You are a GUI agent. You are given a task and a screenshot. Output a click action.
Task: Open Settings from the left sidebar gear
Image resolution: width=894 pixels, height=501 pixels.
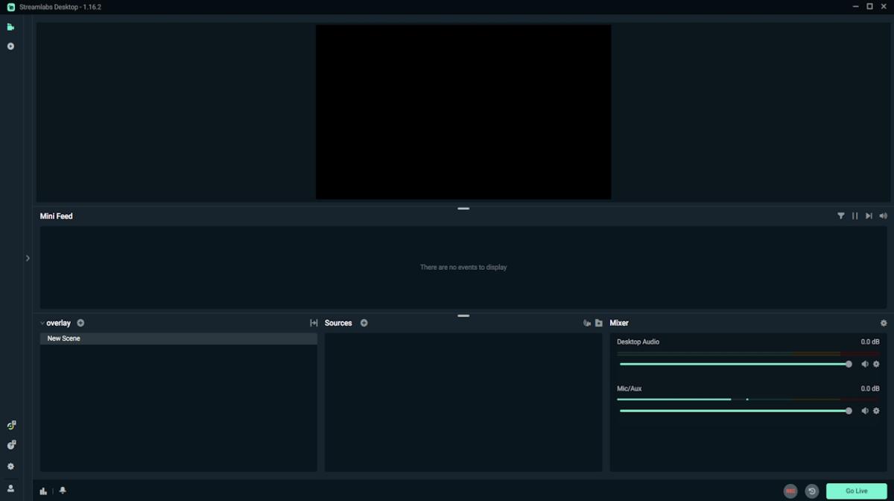tap(10, 464)
